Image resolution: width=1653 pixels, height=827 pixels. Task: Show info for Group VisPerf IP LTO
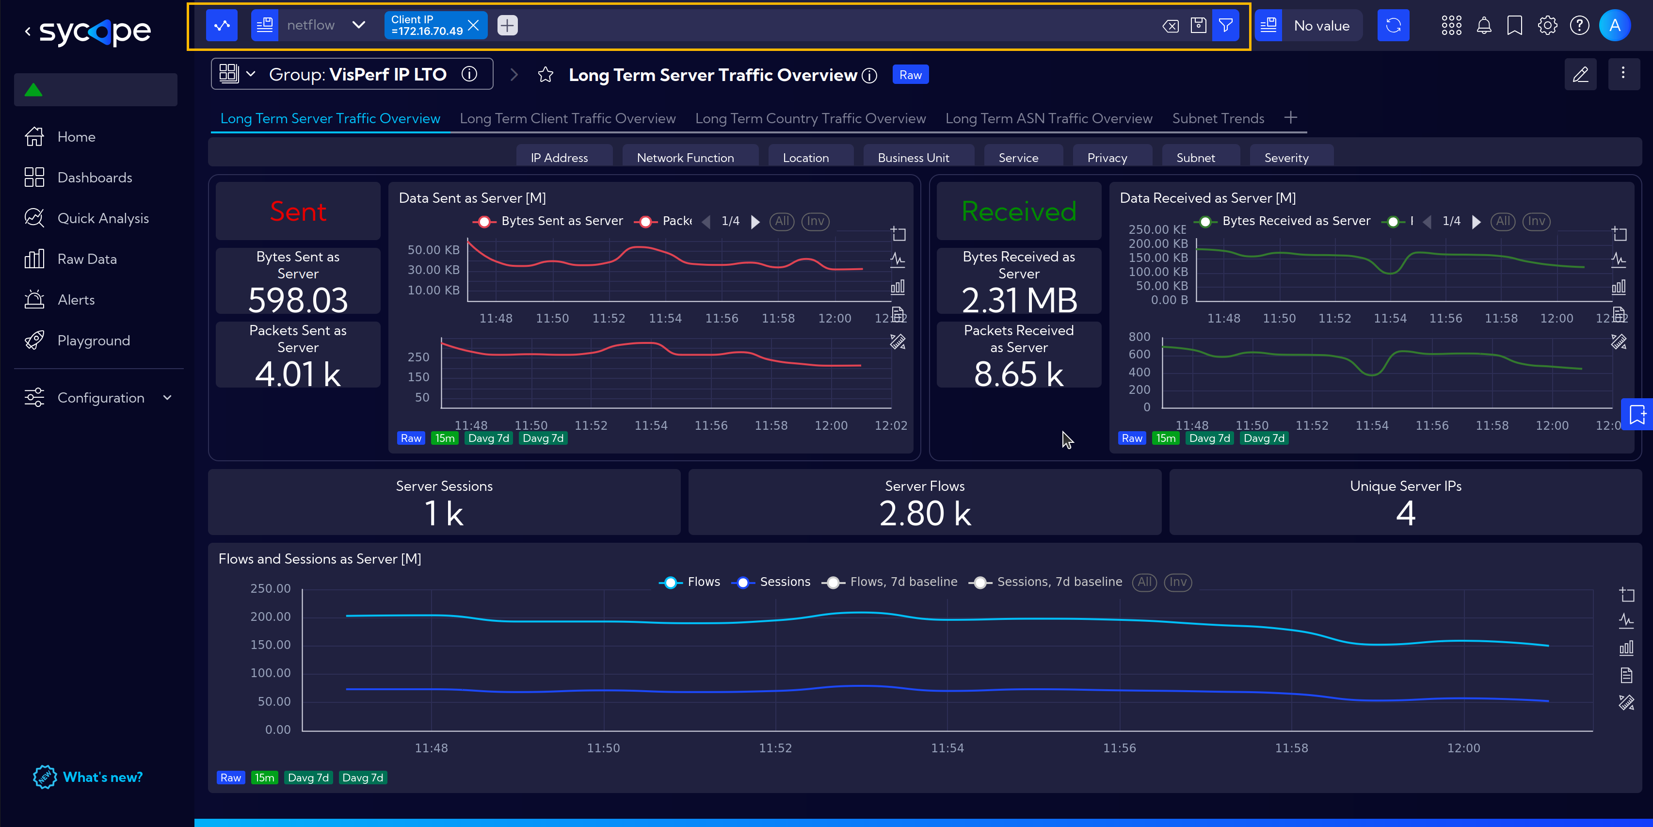click(x=469, y=75)
